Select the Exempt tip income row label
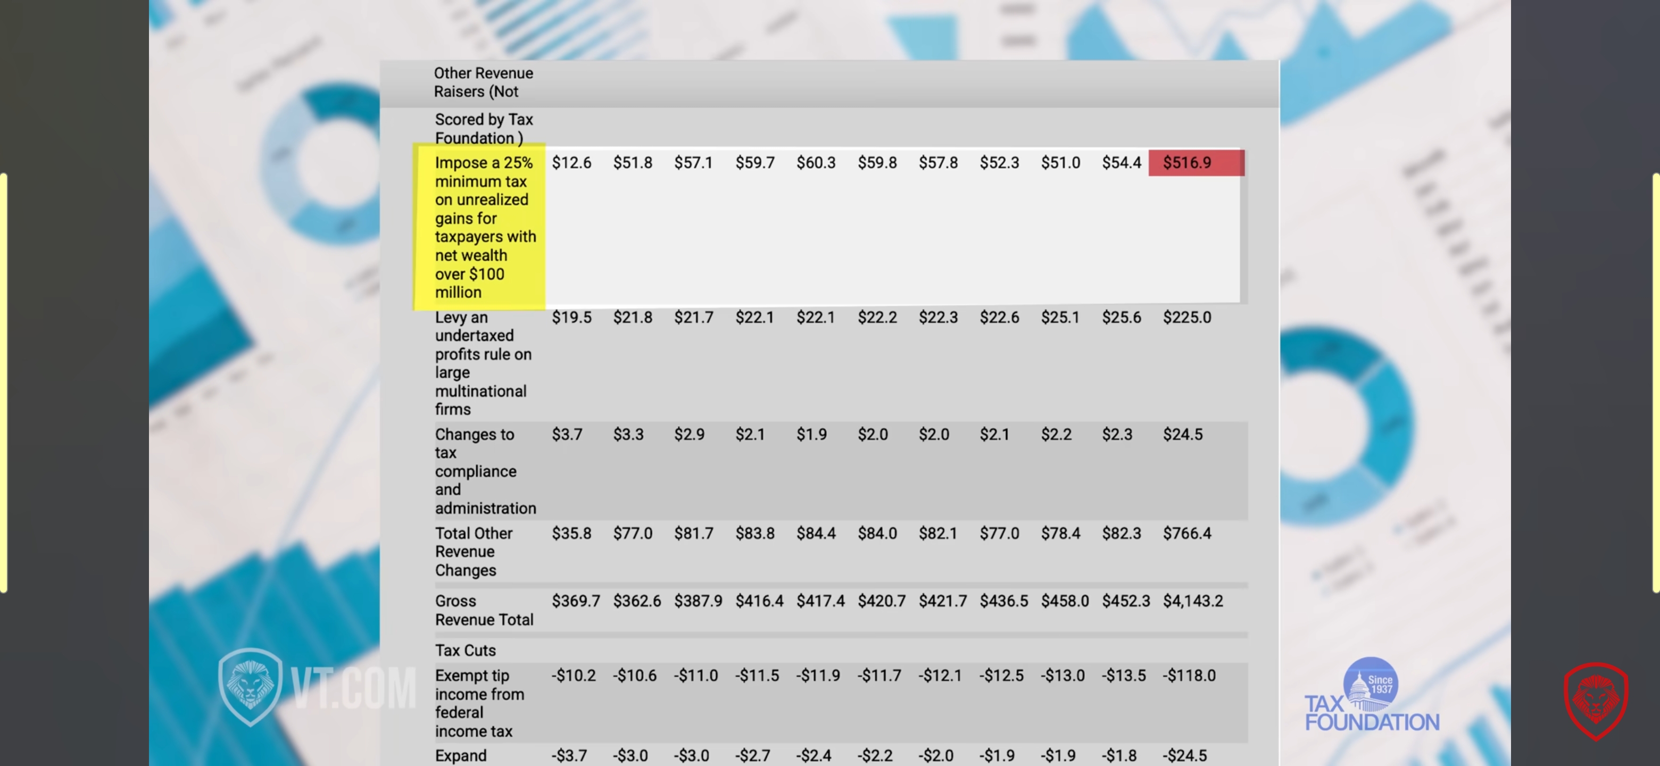This screenshot has height=766, width=1660. pos(479,703)
